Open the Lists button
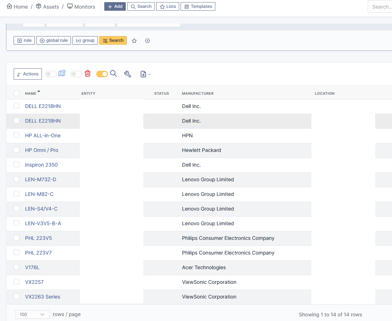Image resolution: width=392 pixels, height=321 pixels. 168,6
